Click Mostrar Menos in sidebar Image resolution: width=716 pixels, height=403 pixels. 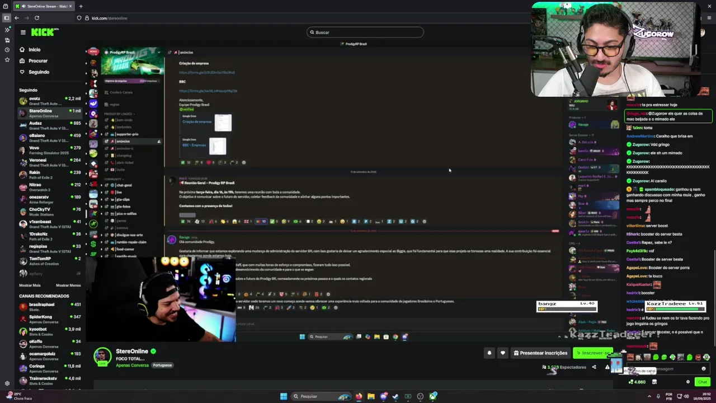pos(68,285)
